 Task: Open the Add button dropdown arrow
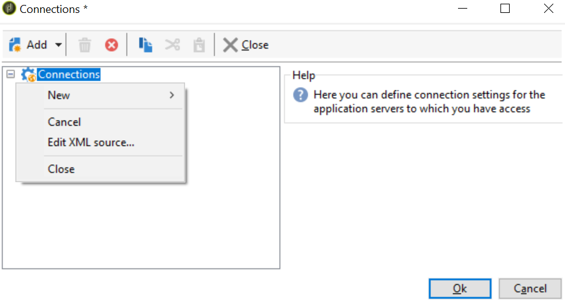[x=58, y=45]
